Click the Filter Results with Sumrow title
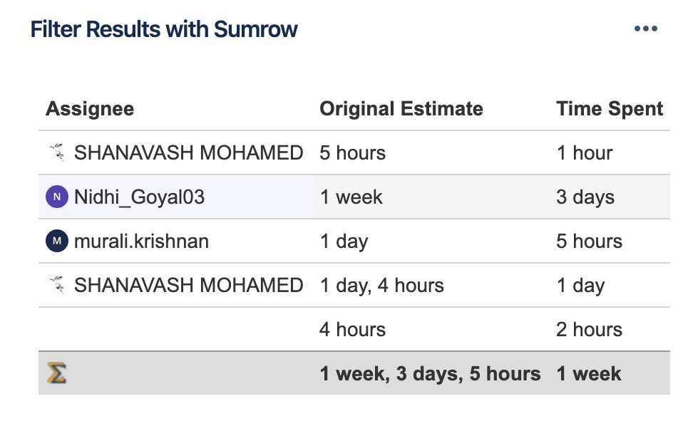 click(x=164, y=29)
